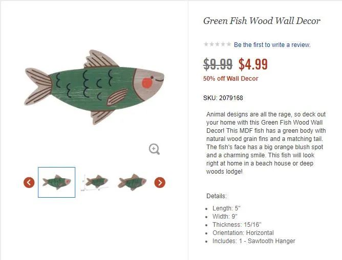The image size is (342, 260).
Task: Click the $4.99 sale price
Action: (x=253, y=64)
